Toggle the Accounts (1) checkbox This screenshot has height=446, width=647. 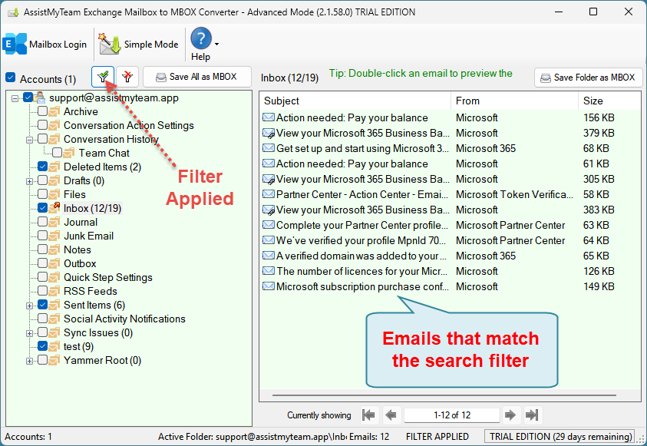pyautogui.click(x=10, y=78)
